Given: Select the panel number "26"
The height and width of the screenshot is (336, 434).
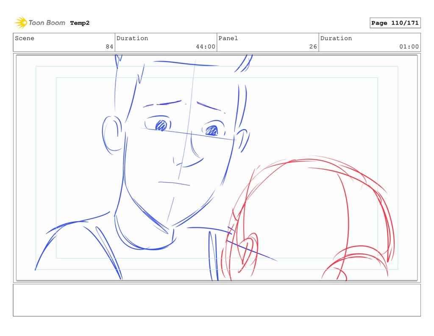Looking at the screenshot, I should 313,47.
